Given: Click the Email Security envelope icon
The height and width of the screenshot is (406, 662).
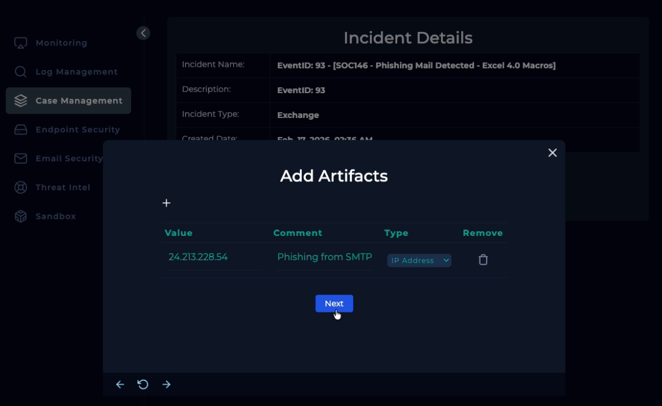Looking at the screenshot, I should click(x=21, y=158).
